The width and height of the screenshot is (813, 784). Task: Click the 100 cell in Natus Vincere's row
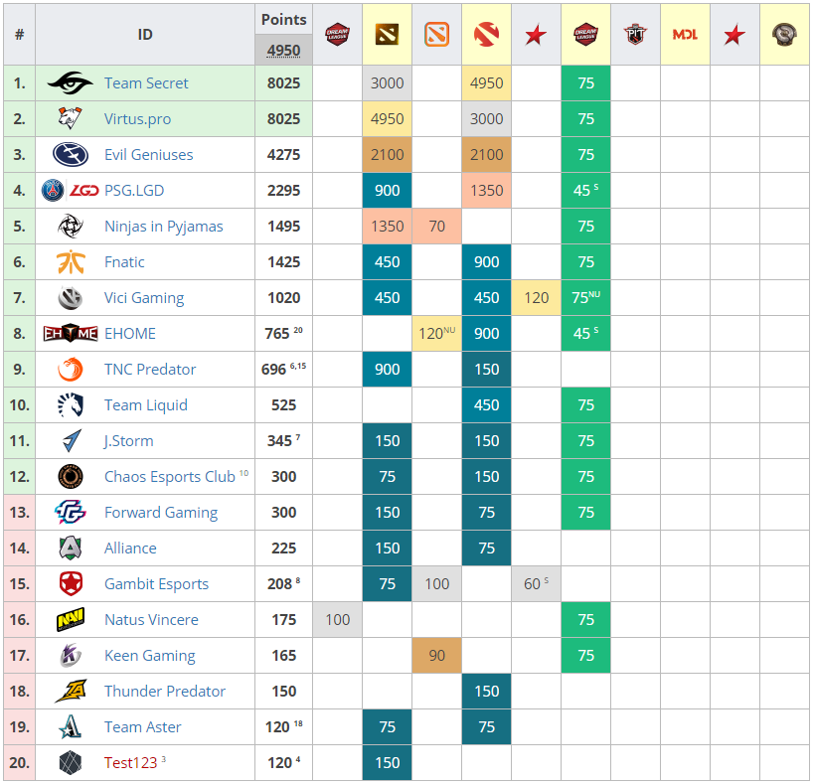(338, 620)
